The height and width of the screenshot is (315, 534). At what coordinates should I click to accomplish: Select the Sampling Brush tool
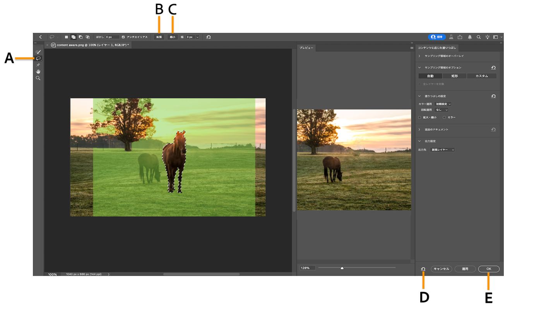(38, 51)
